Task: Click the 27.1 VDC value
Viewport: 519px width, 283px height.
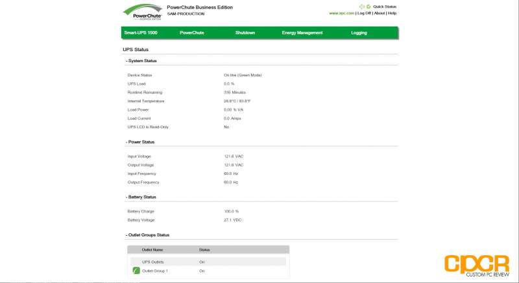Action: (x=233, y=220)
